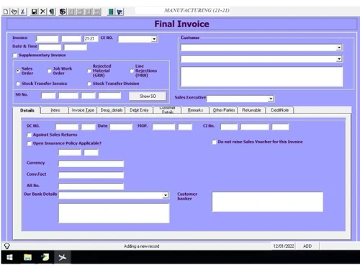Click the second greyed-out navigation toolbar icon
The height and width of the screenshot is (270, 360).
(80, 12)
